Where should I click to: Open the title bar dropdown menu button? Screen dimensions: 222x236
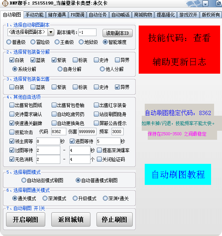(x=205, y=3)
